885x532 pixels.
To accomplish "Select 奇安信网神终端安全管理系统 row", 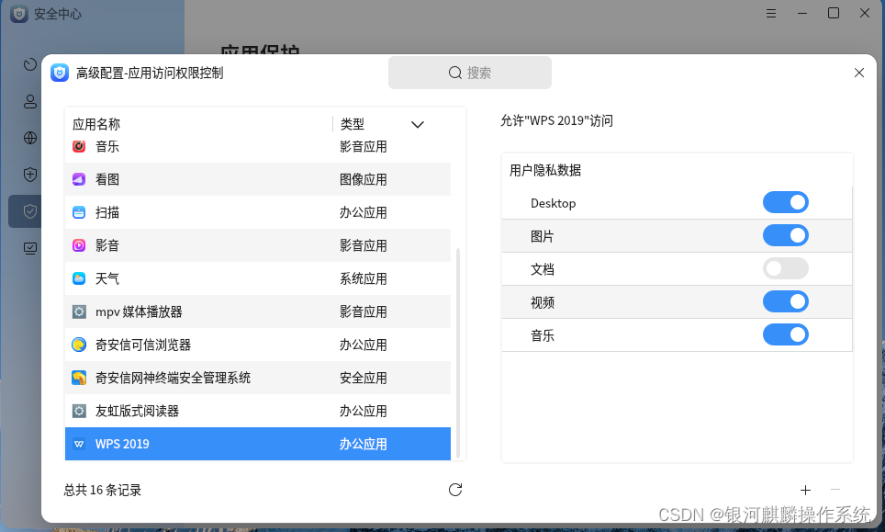I will (258, 378).
